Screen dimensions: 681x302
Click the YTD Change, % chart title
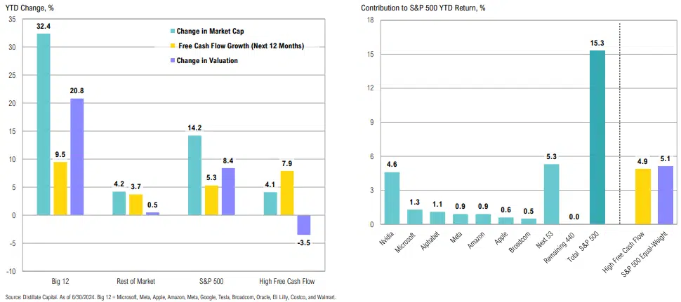pyautogui.click(x=31, y=8)
